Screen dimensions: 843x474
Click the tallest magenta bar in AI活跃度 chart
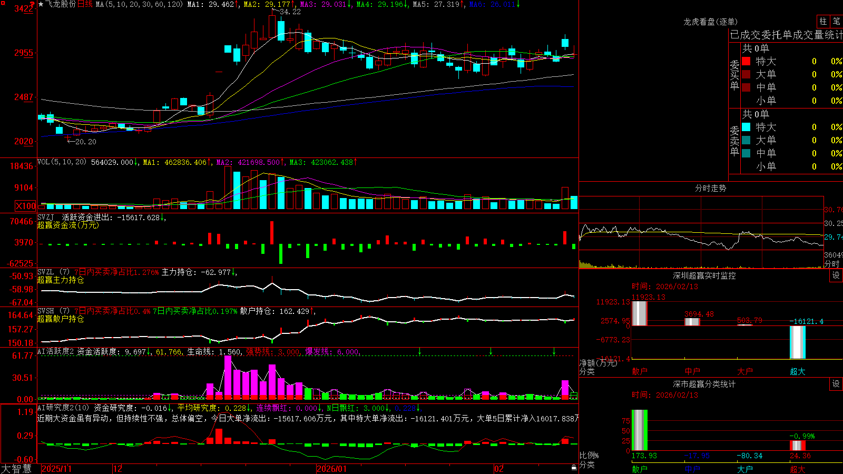(228, 376)
